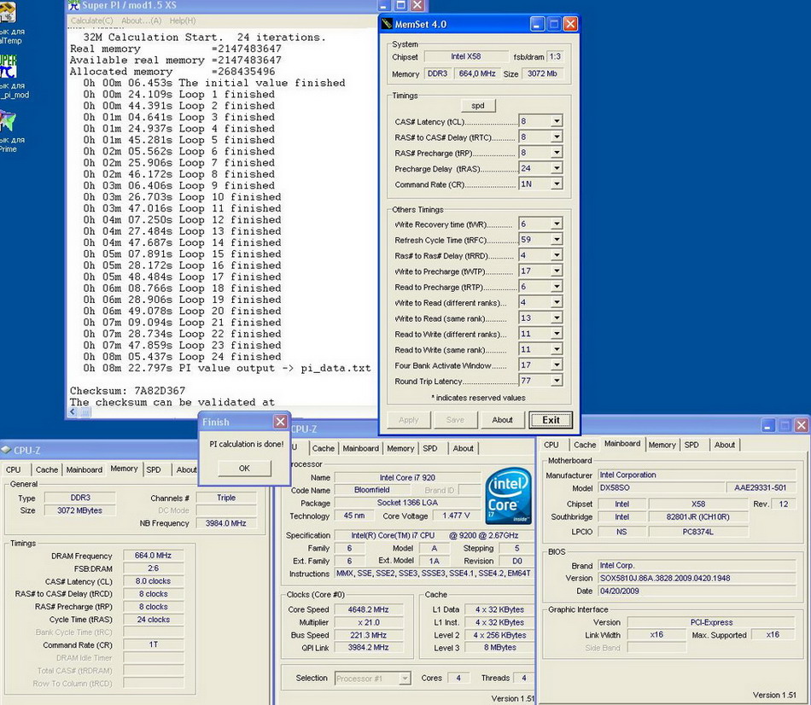
Task: Click the fsb/dram 1:3 value in MemSet
Action: [555, 56]
